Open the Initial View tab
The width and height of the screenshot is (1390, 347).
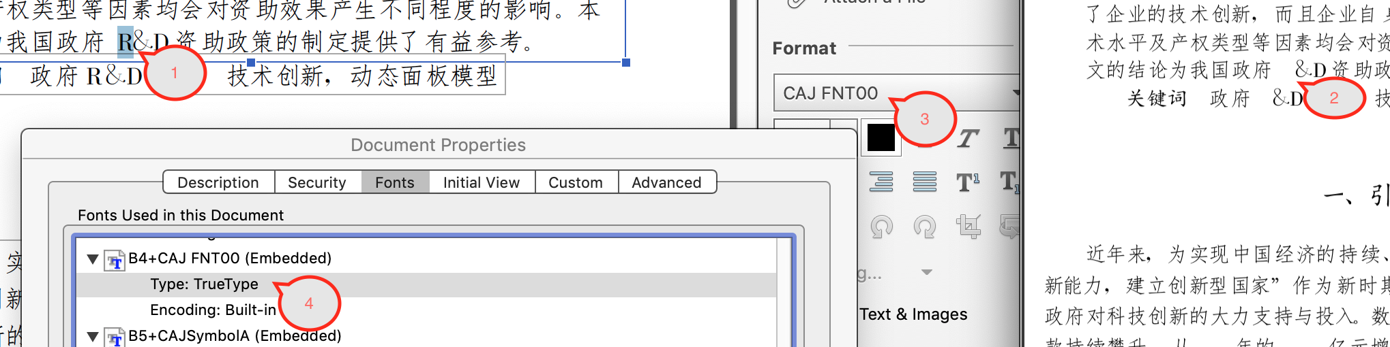click(482, 182)
